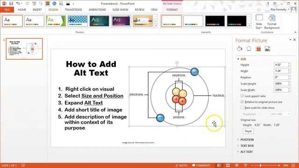
Task: Toggle NOTES in status bar
Action: point(182,165)
